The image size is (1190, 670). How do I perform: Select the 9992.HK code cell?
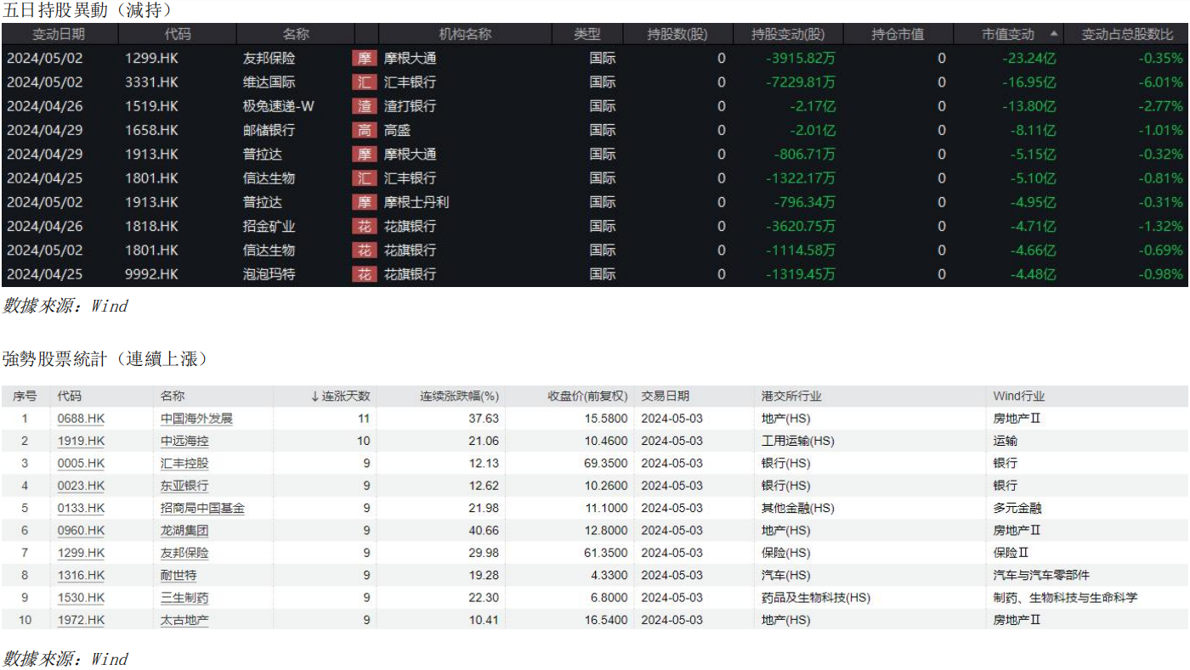[151, 274]
